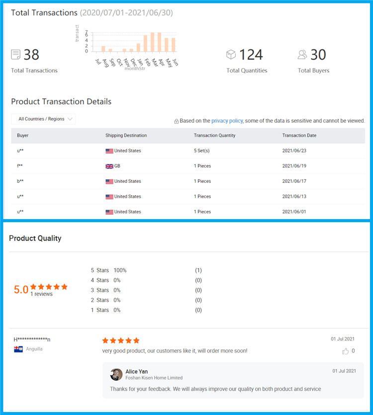
Task: Click the Transaction Date column header
Action: coord(299,135)
